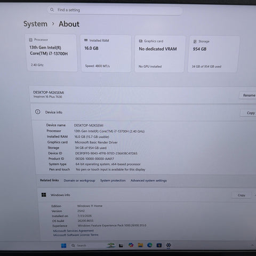Launch Microsoft Edge from the taskbar
256x256 pixels.
[x=150, y=245]
